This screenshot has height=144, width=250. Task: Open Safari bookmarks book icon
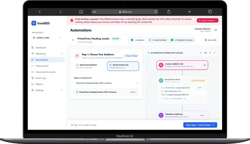point(81,12)
